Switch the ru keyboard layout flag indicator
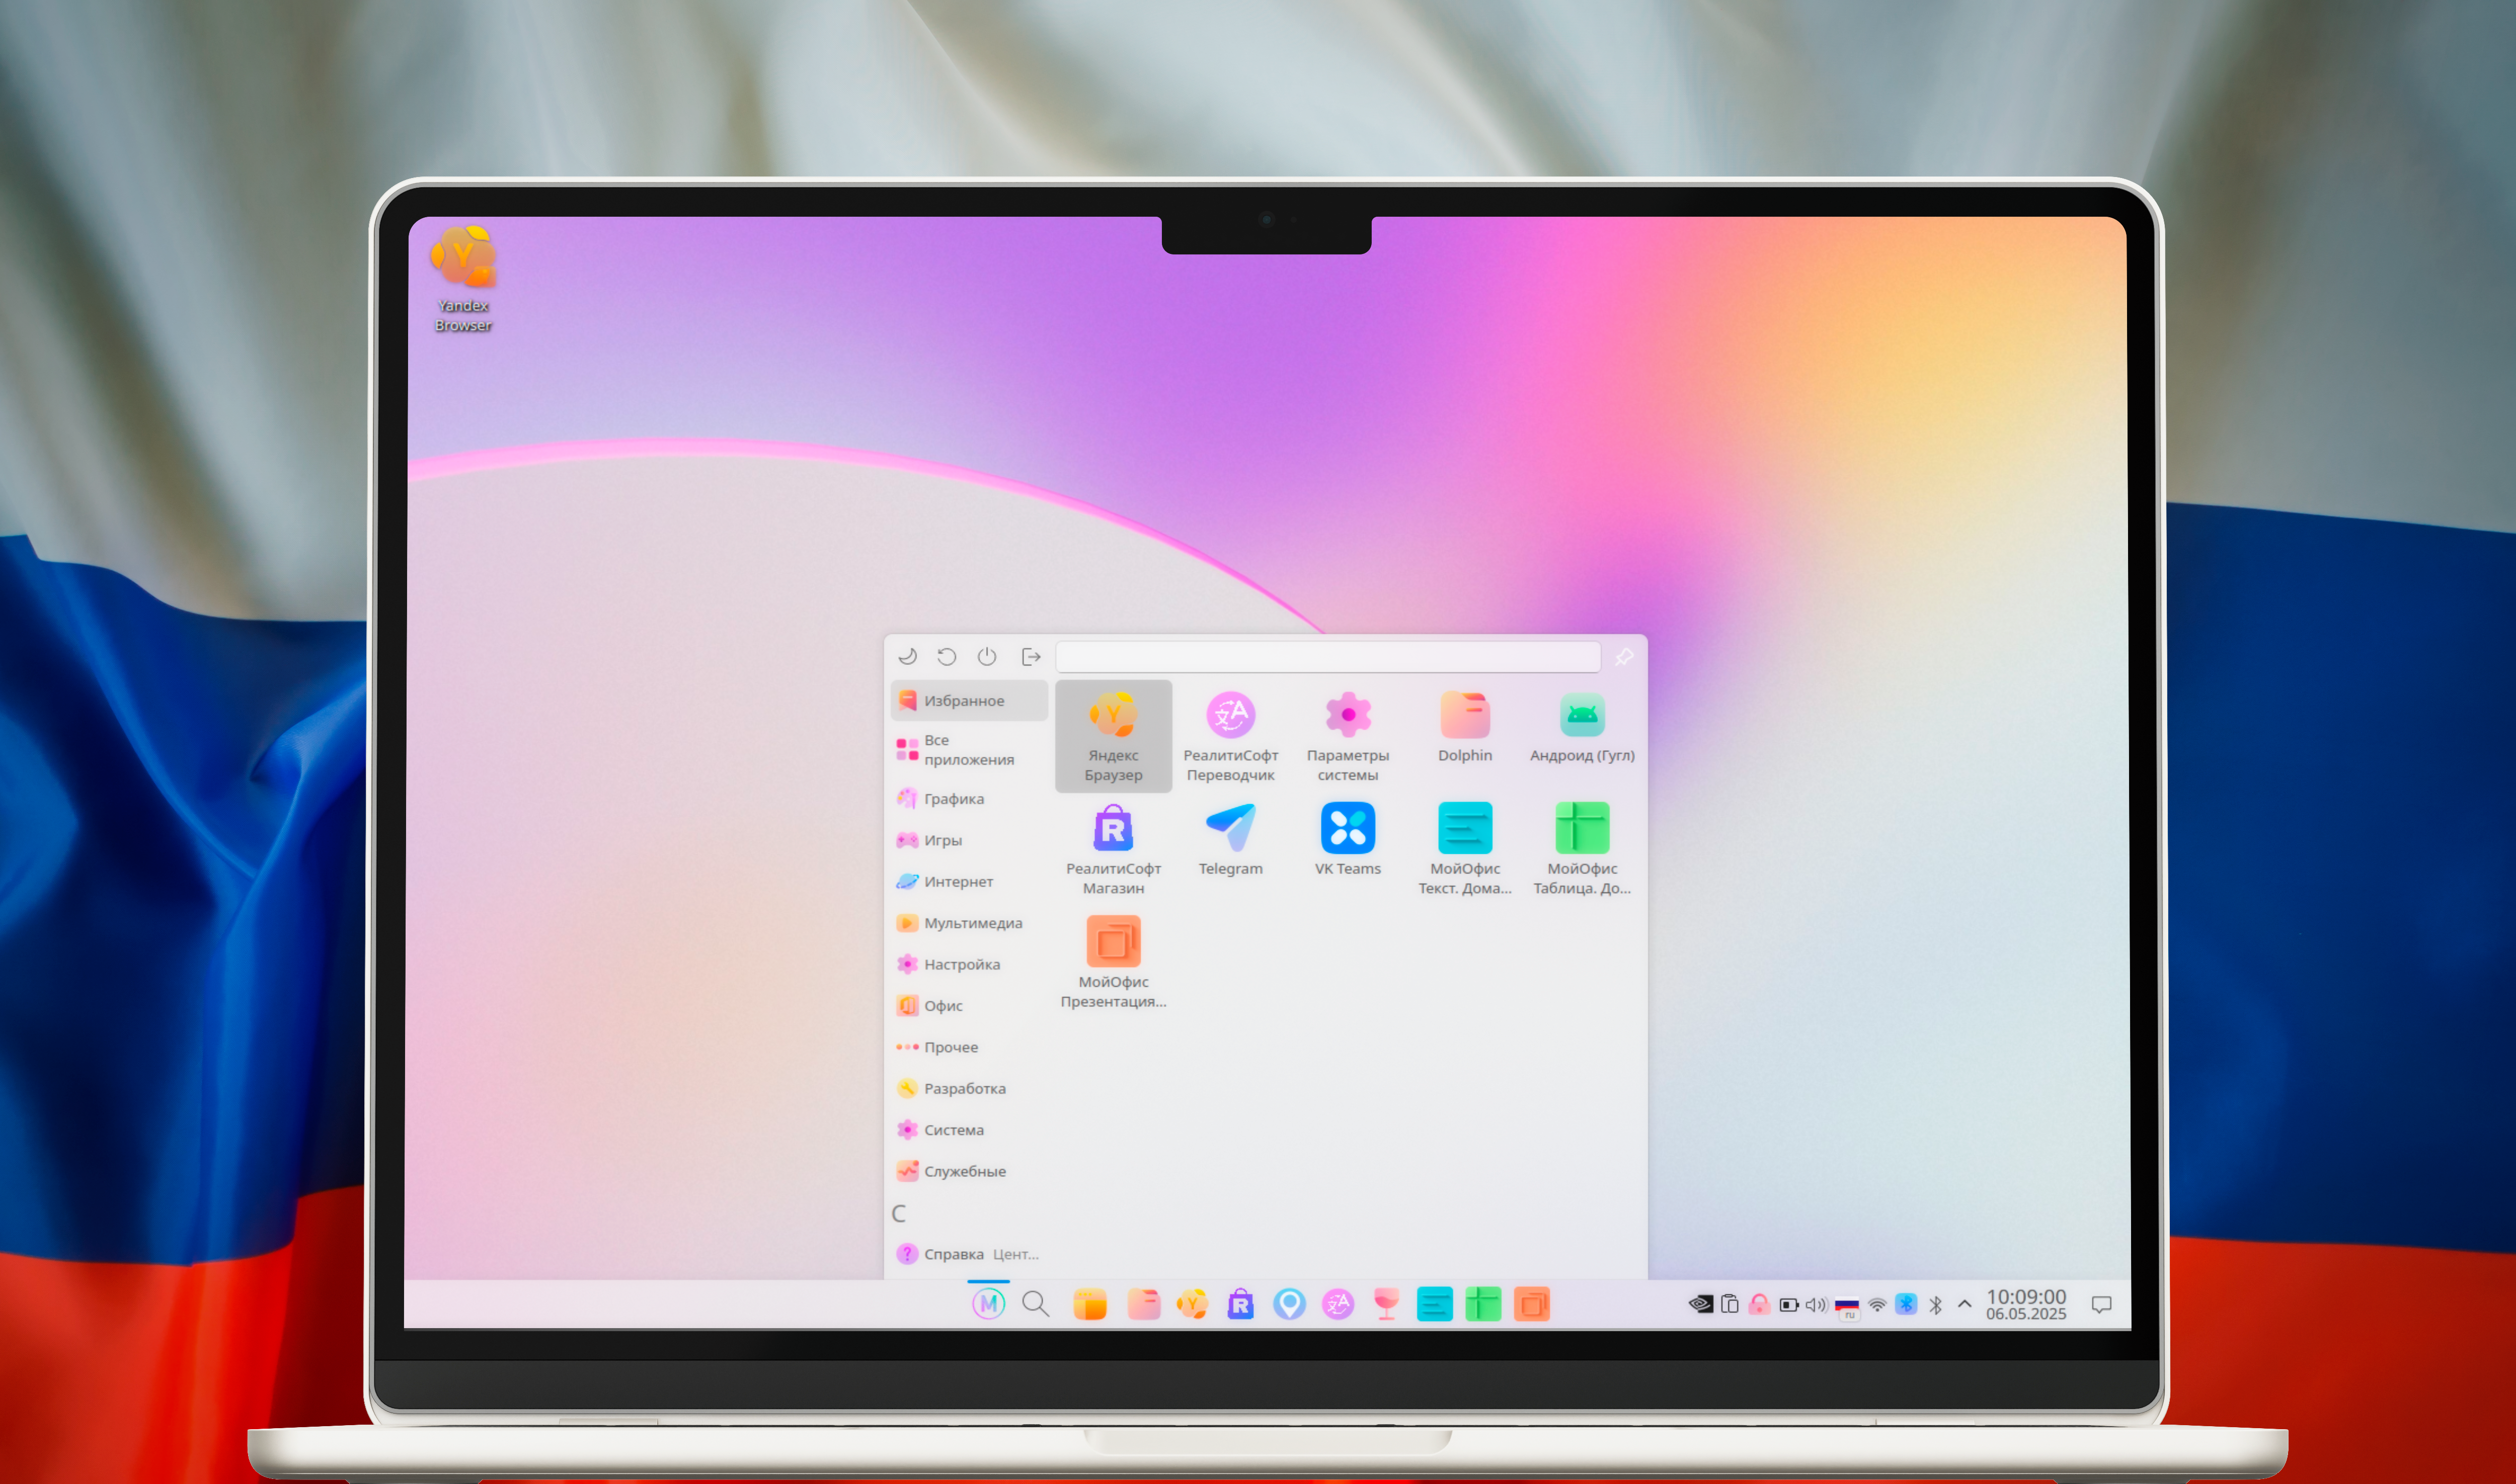 point(1847,1307)
